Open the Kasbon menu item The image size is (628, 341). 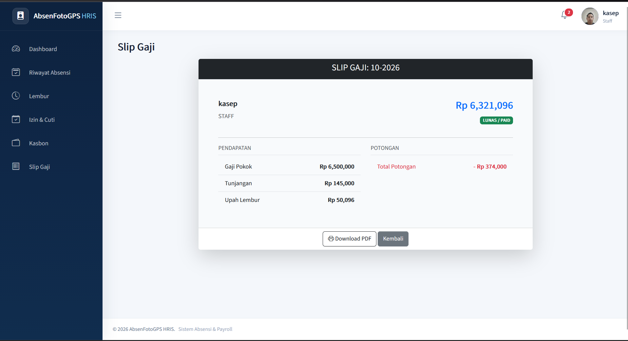(x=39, y=143)
